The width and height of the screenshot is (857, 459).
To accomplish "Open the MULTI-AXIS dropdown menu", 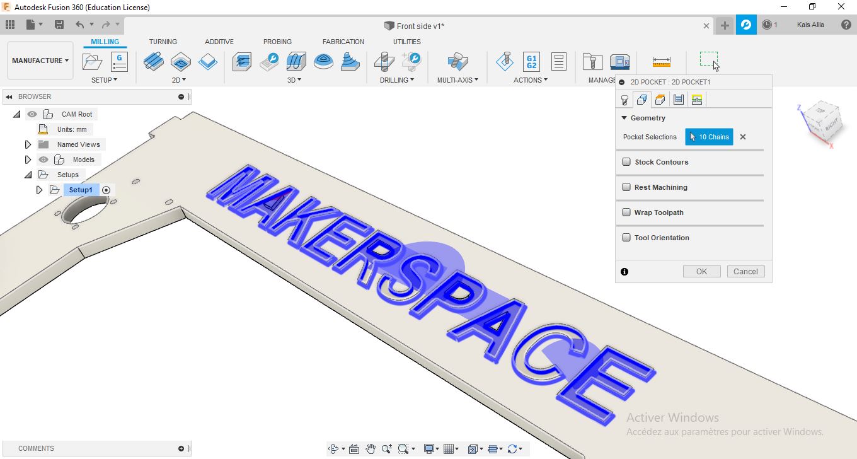I will pyautogui.click(x=457, y=80).
